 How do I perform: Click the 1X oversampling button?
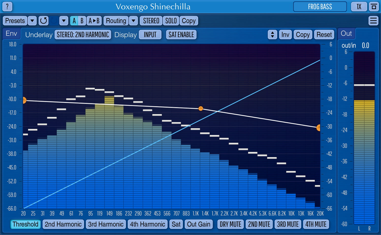[359, 7]
